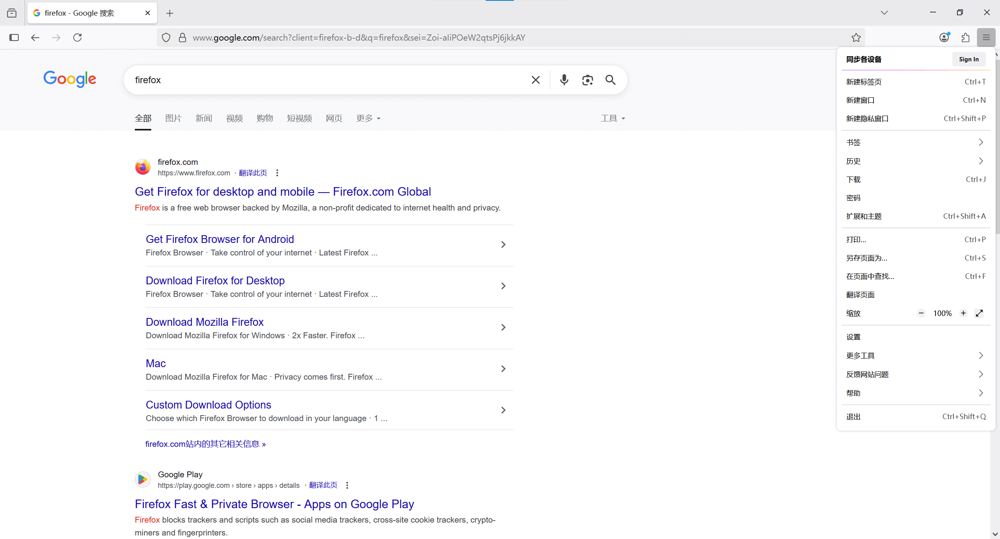Click the Firefox account avatar icon
Image resolution: width=1000 pixels, height=539 pixels.
click(x=944, y=37)
